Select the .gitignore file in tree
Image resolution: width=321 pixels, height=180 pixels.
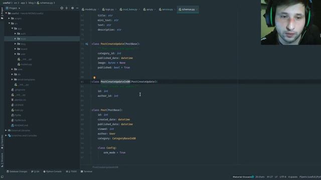click(18, 90)
